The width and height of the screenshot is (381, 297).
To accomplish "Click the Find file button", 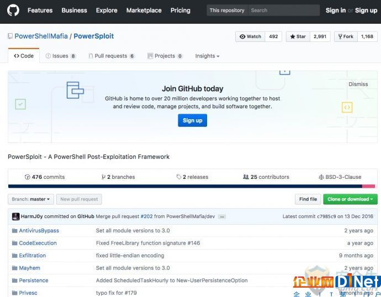I will click(x=308, y=199).
